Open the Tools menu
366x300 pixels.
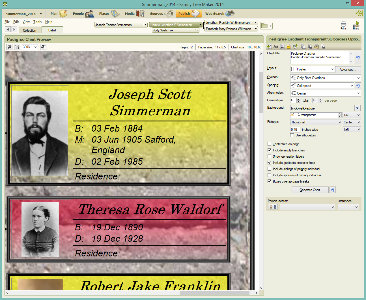coord(37,22)
